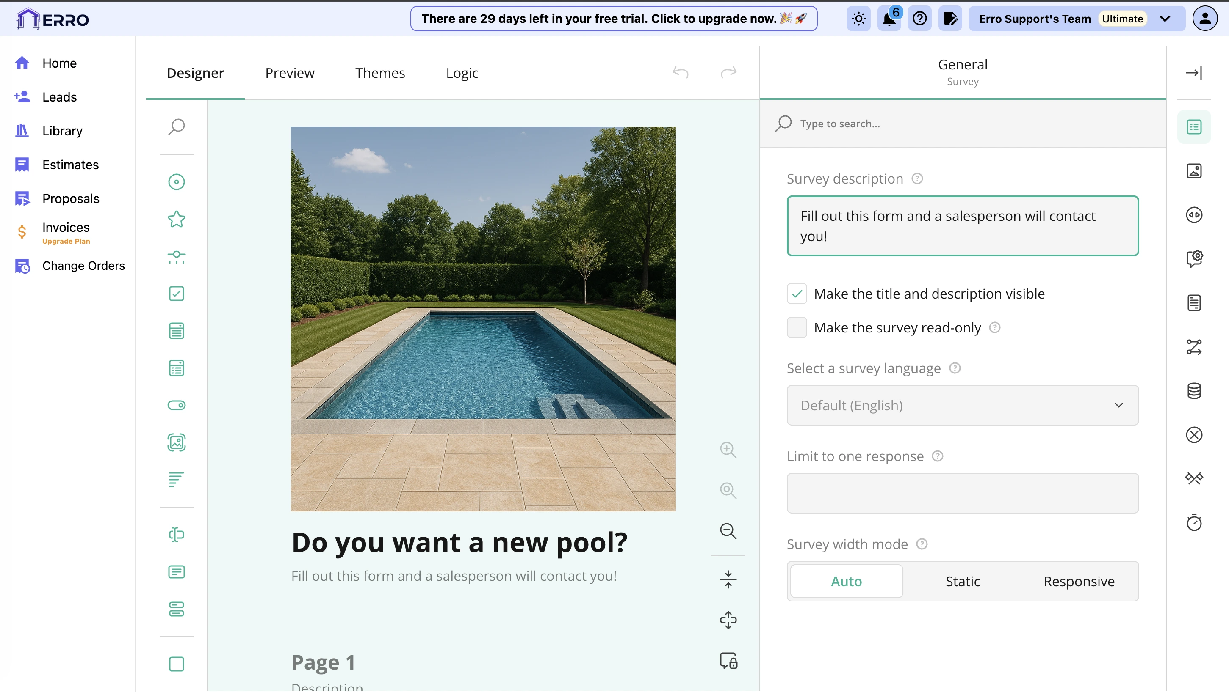Select Static survey width mode
Image resolution: width=1229 pixels, height=692 pixels.
tap(962, 582)
